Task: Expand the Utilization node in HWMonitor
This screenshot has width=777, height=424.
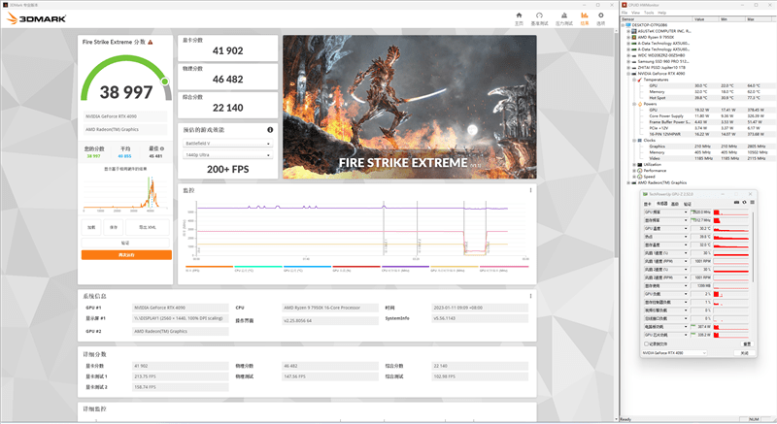Action: (x=634, y=165)
